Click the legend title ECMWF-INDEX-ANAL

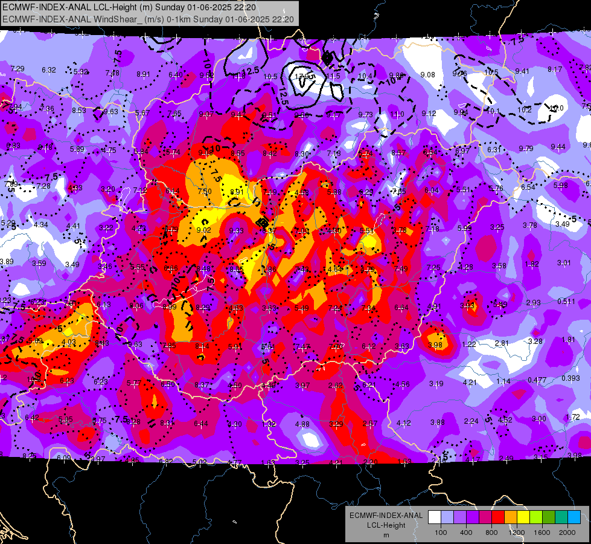(386, 516)
